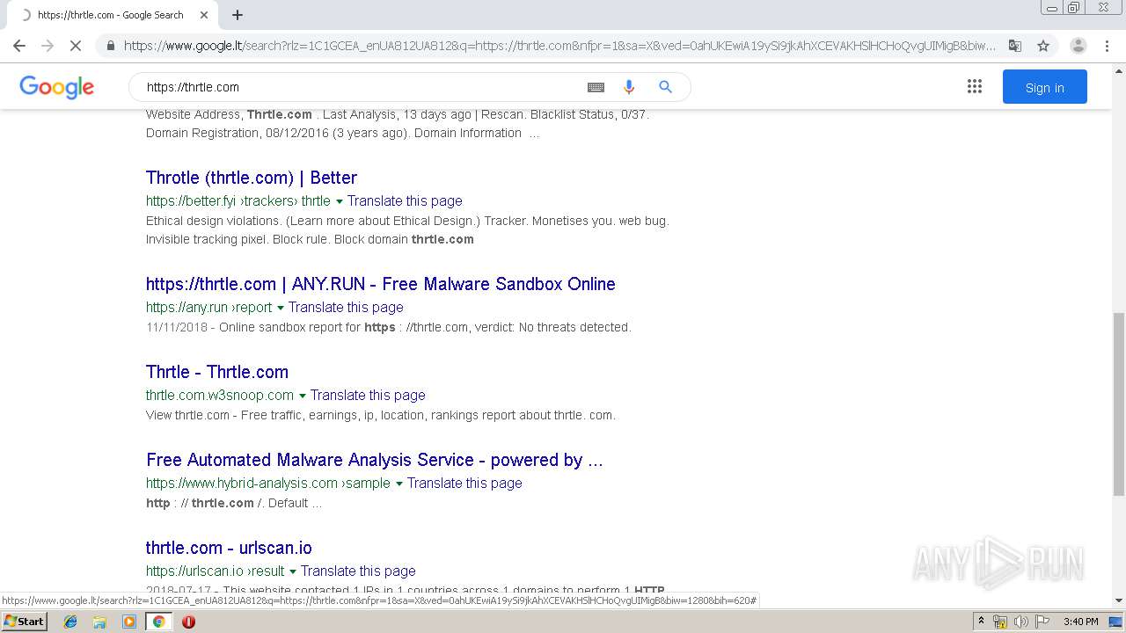Click Translate this page for urlscan.io result

[358, 571]
